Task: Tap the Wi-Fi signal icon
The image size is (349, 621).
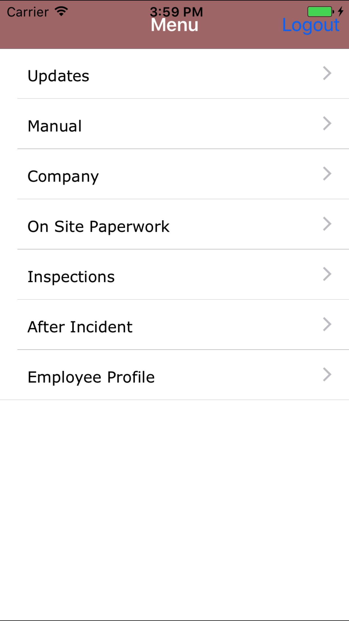Action: [x=61, y=12]
